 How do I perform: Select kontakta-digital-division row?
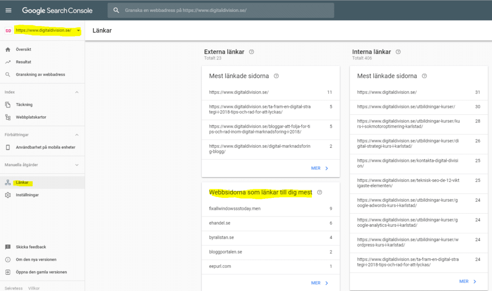tap(418, 163)
